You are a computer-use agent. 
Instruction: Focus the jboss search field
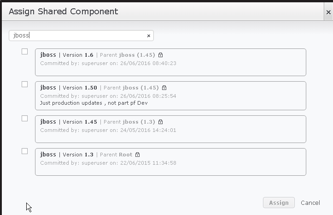point(81,36)
